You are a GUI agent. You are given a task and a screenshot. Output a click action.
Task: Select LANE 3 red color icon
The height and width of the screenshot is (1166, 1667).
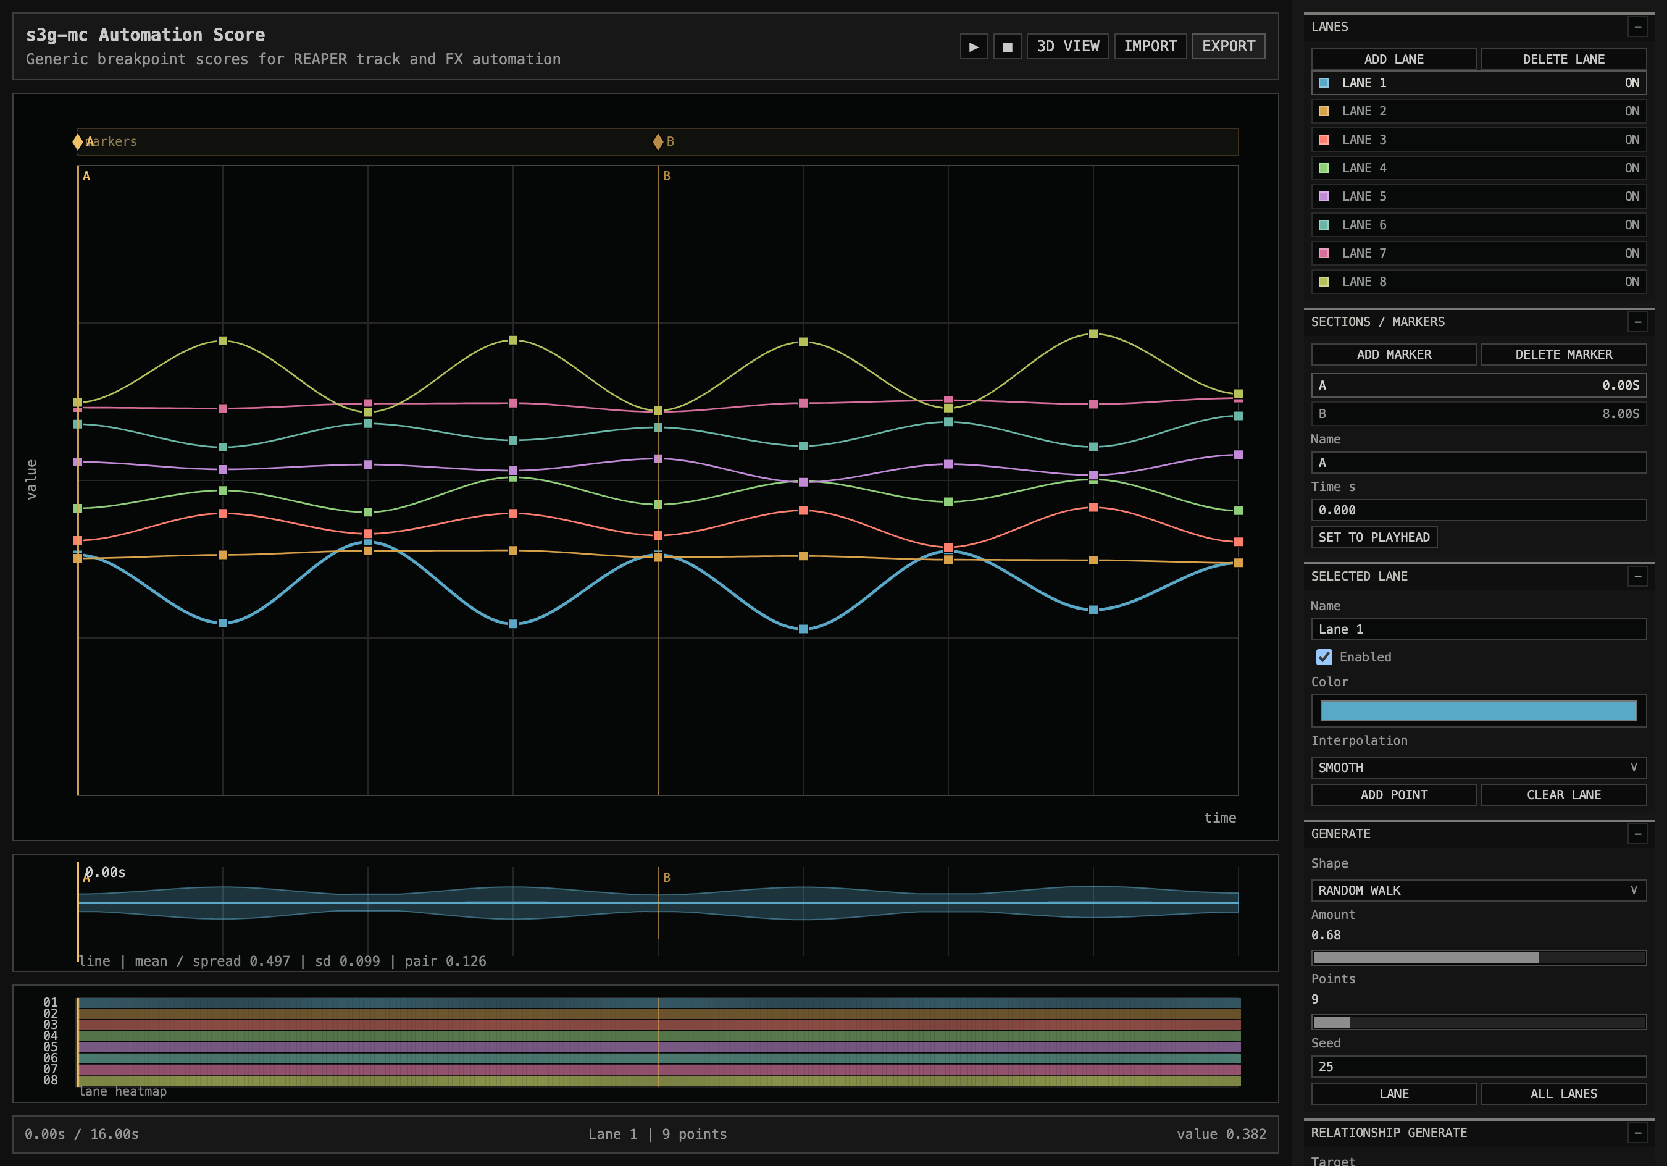tap(1324, 140)
